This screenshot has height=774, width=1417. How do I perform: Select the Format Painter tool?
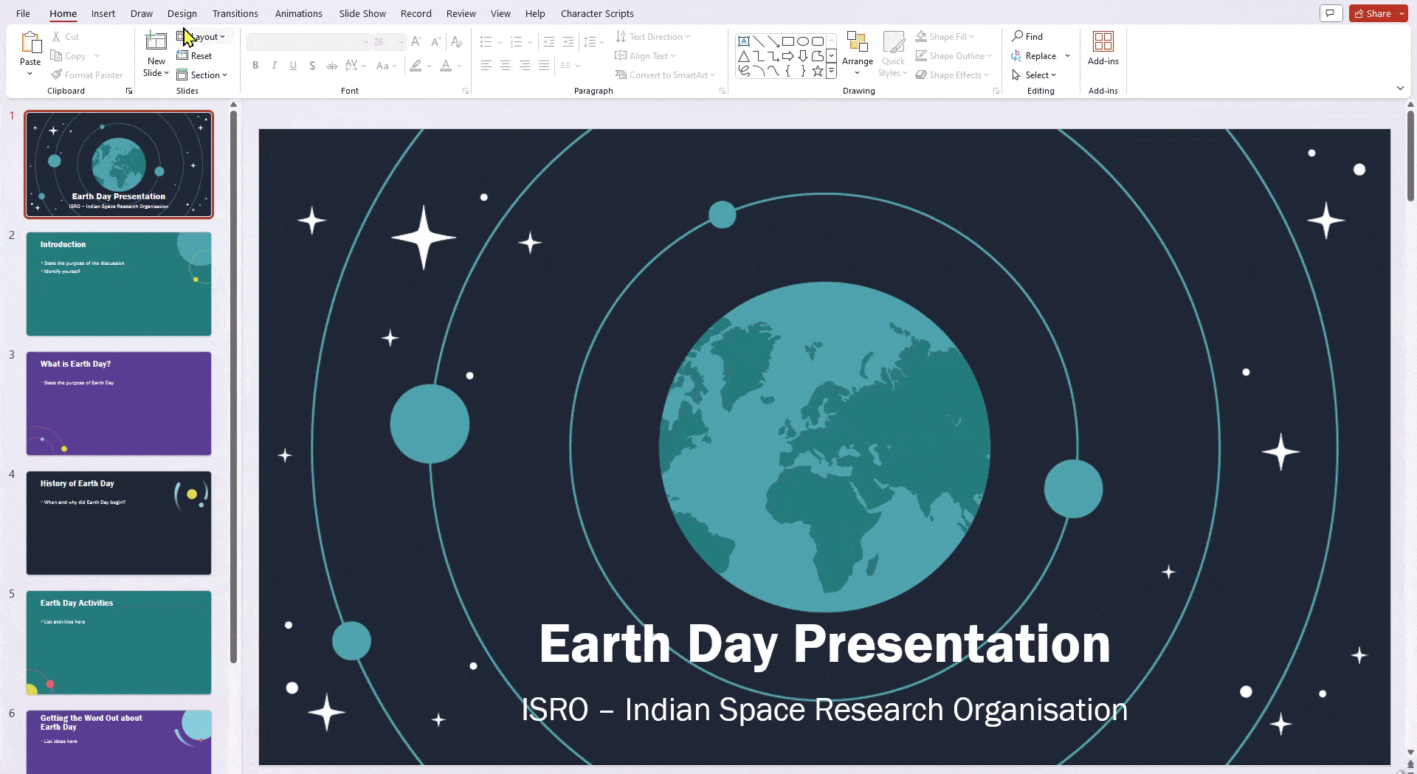[87, 75]
